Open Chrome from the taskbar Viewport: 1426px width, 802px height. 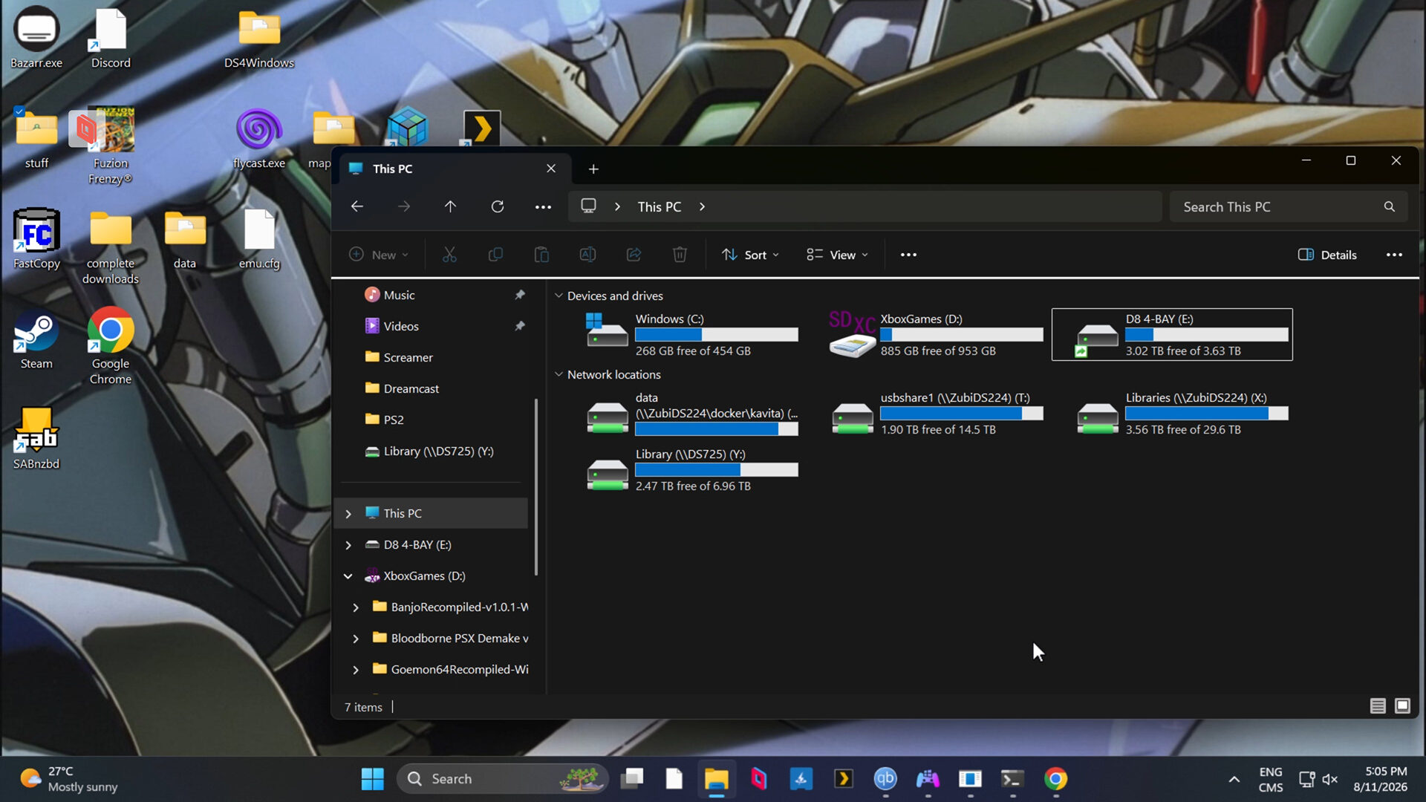1055,779
